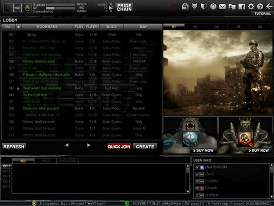
Task: Select user LeviStyle in user info
Action: pyautogui.click(x=232, y=195)
